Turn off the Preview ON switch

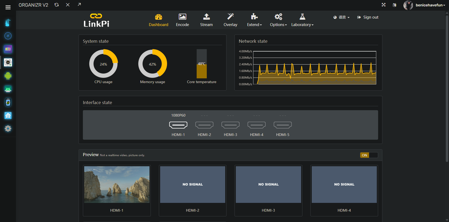[369, 155]
